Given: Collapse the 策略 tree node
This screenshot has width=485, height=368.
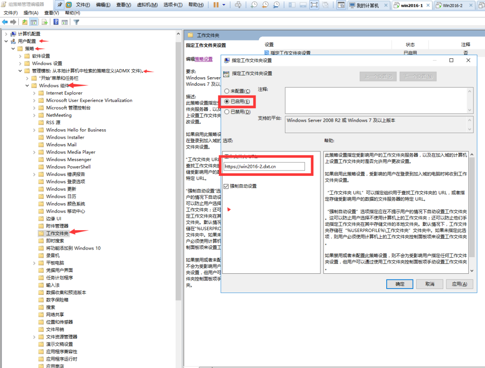Looking at the screenshot, I should (x=13, y=48).
